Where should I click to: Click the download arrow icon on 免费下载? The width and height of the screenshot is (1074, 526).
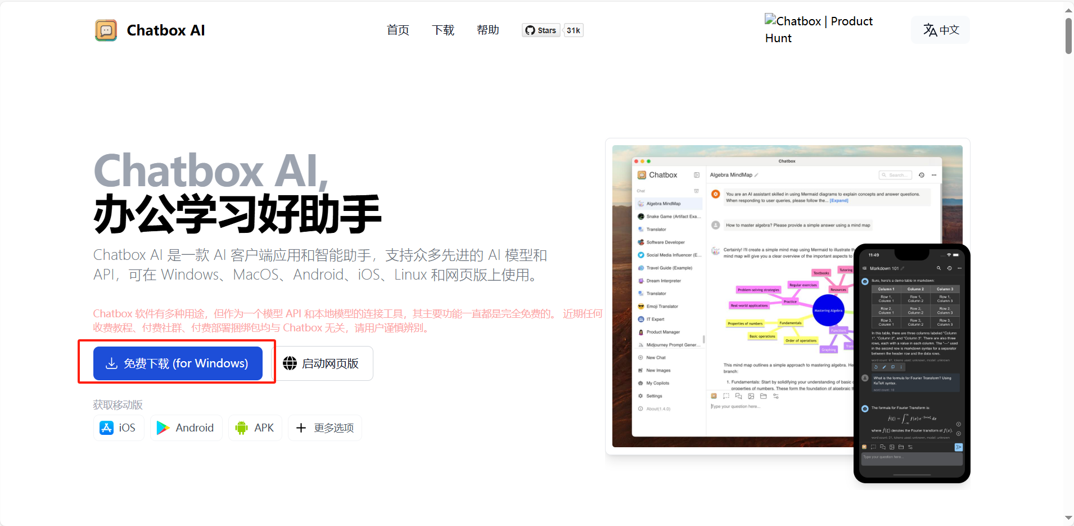(112, 363)
